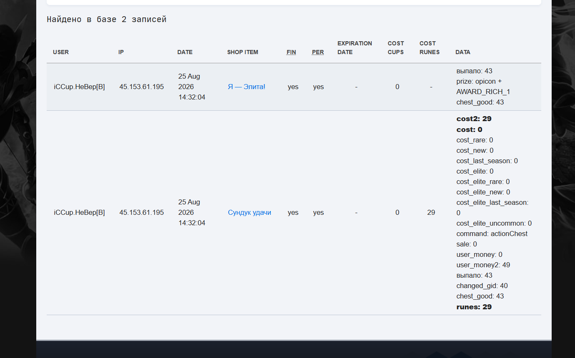The height and width of the screenshot is (358, 575).
Task: Click the bold cost2: 29 line
Action: click(x=474, y=119)
